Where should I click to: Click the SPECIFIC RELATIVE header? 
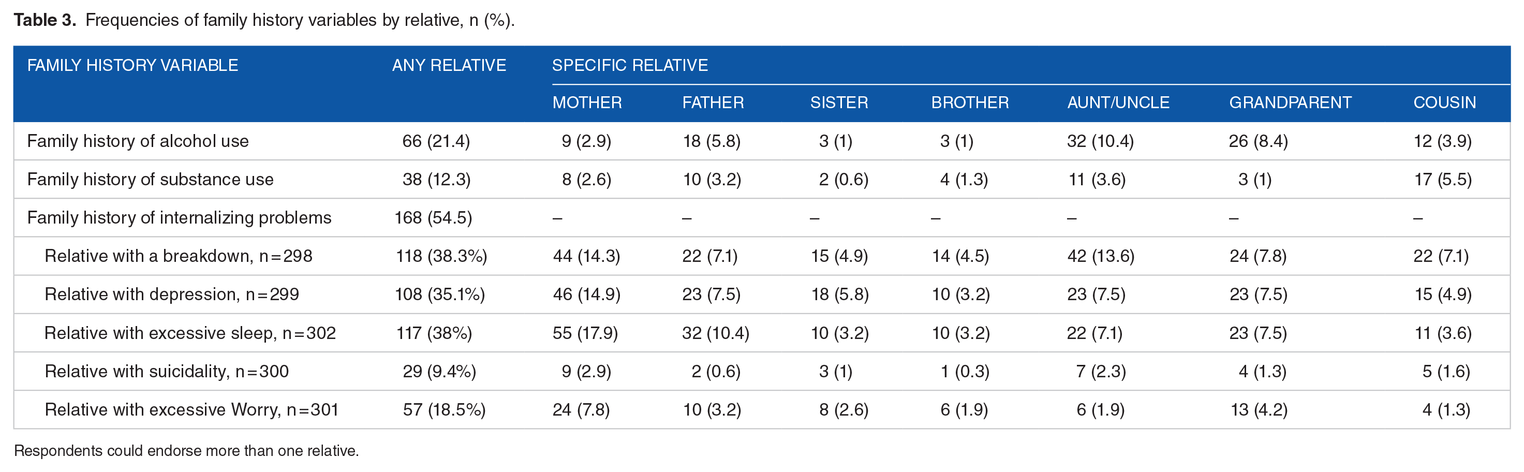630,65
